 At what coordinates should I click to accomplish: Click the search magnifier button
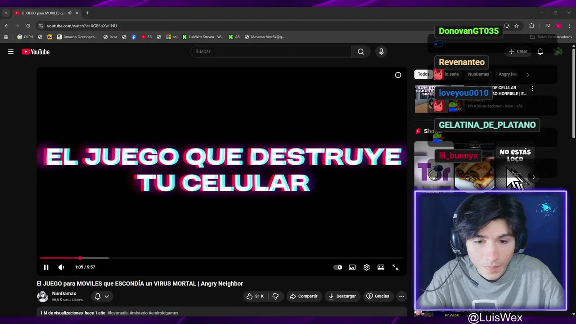(x=361, y=51)
